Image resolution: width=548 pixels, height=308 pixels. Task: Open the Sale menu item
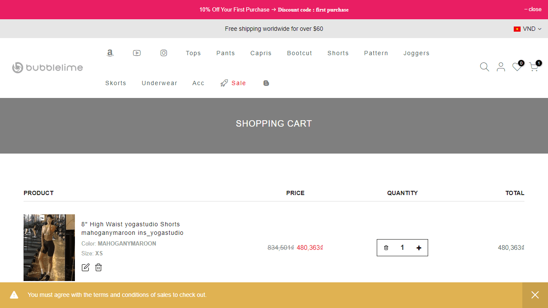click(x=233, y=83)
